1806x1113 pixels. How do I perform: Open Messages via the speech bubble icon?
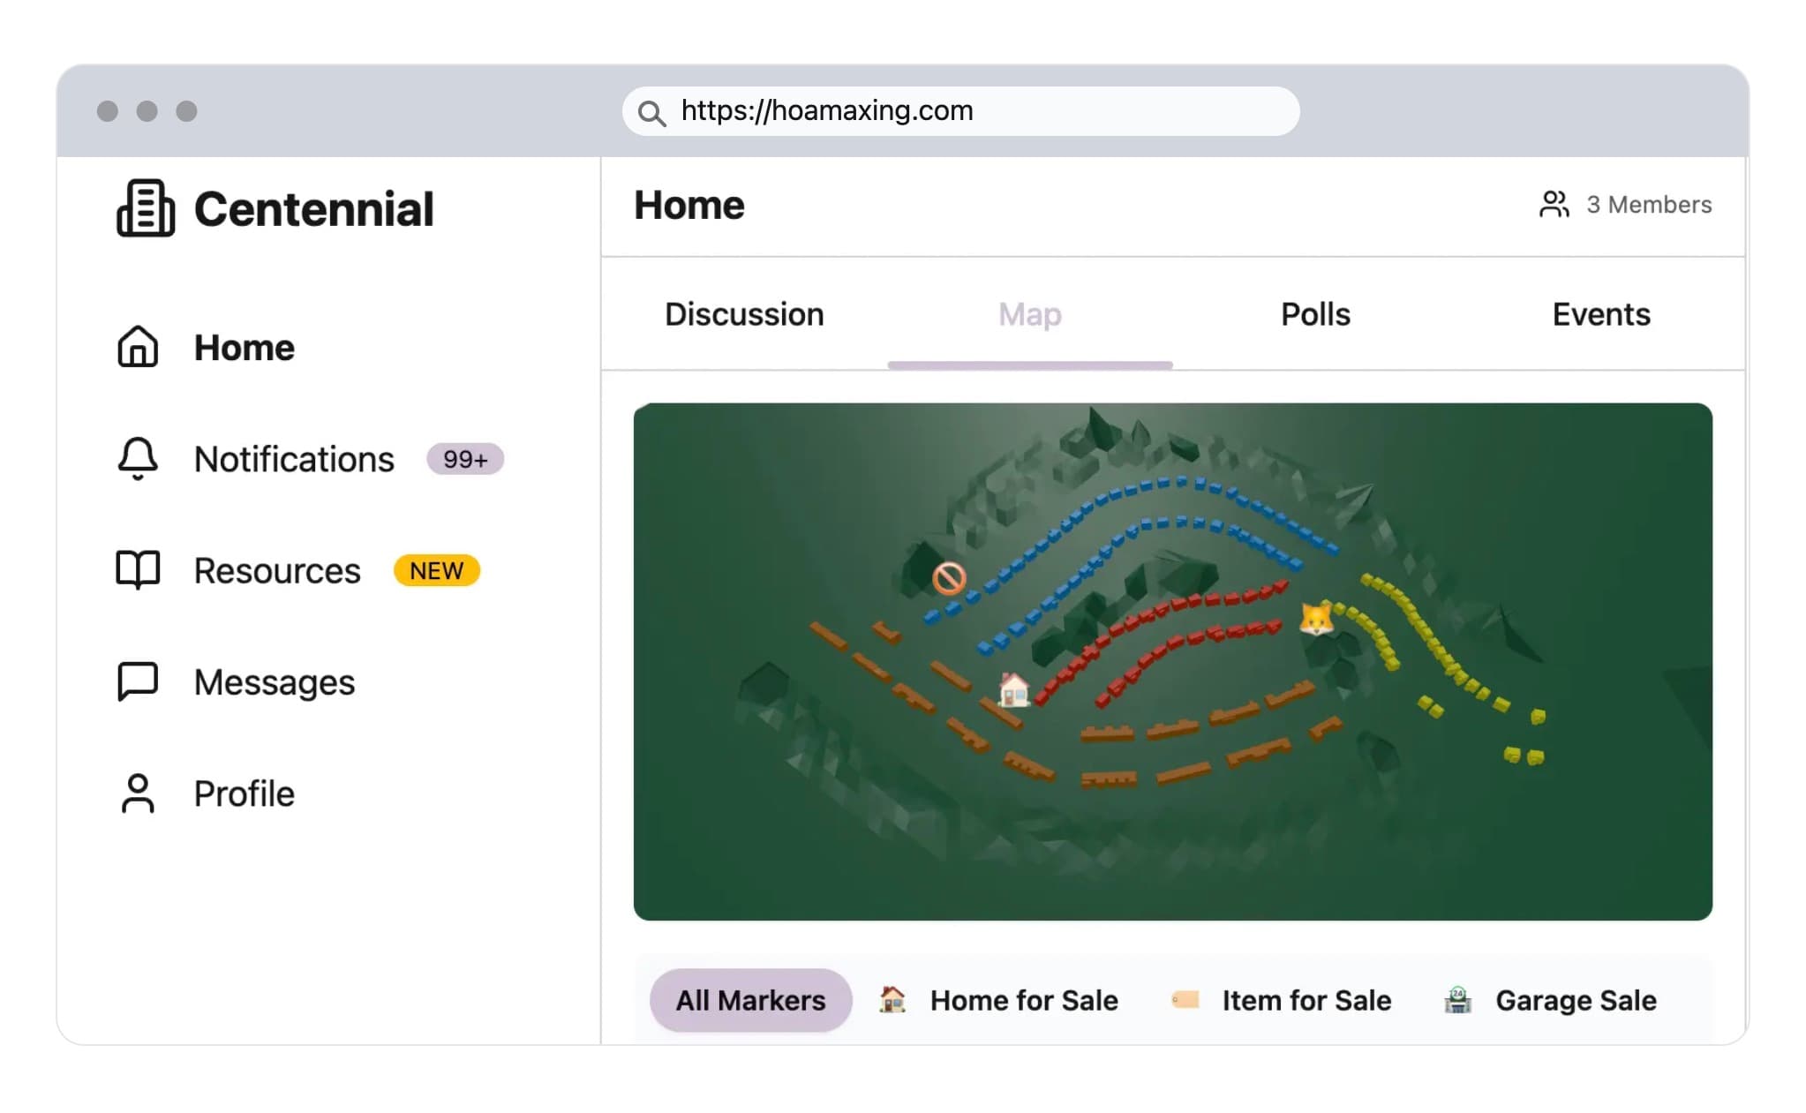(x=136, y=681)
